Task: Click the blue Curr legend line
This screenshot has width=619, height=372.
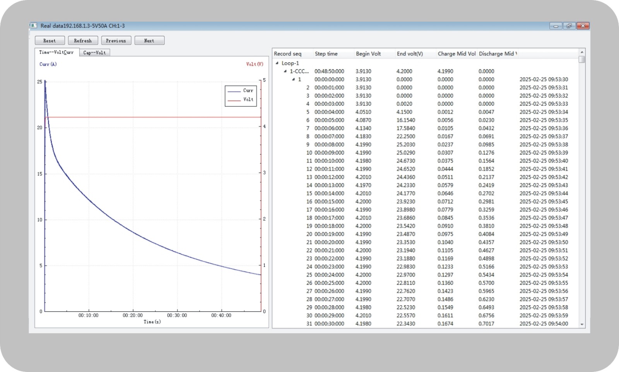Action: [x=234, y=91]
